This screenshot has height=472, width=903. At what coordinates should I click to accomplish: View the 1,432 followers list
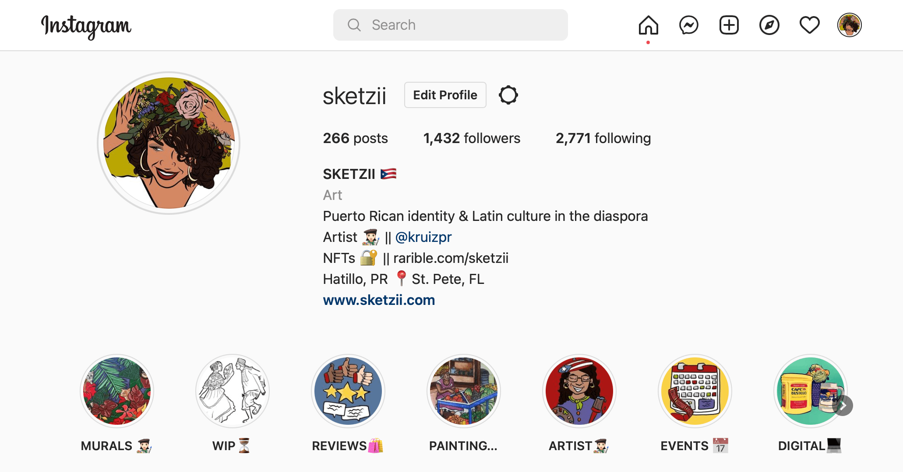tap(472, 138)
